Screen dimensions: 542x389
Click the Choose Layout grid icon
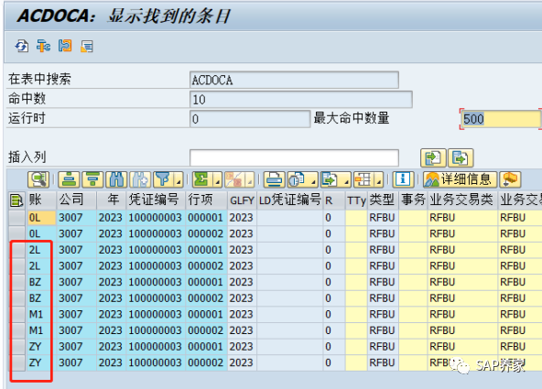tap(363, 179)
